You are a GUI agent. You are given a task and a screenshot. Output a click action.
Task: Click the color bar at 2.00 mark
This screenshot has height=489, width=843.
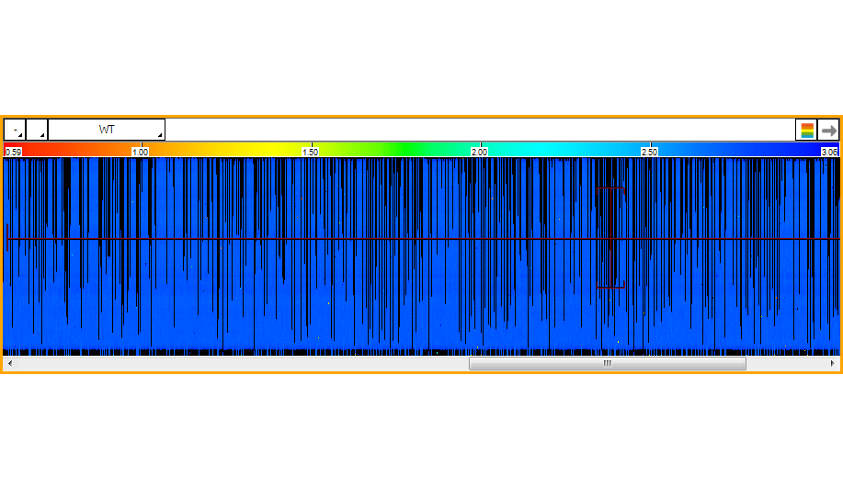point(479,151)
